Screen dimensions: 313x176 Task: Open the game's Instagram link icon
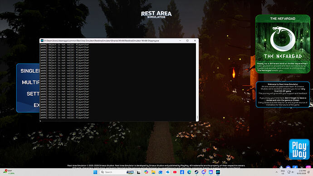[308, 167]
